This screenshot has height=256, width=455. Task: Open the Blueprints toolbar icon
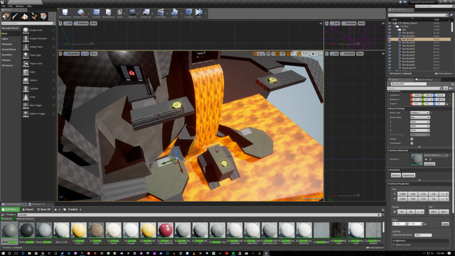(146, 13)
